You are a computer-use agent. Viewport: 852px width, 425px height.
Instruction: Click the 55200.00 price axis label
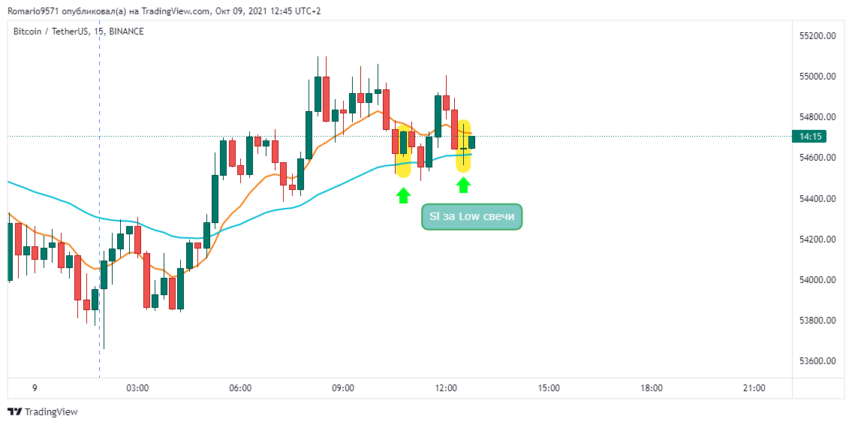click(x=817, y=36)
